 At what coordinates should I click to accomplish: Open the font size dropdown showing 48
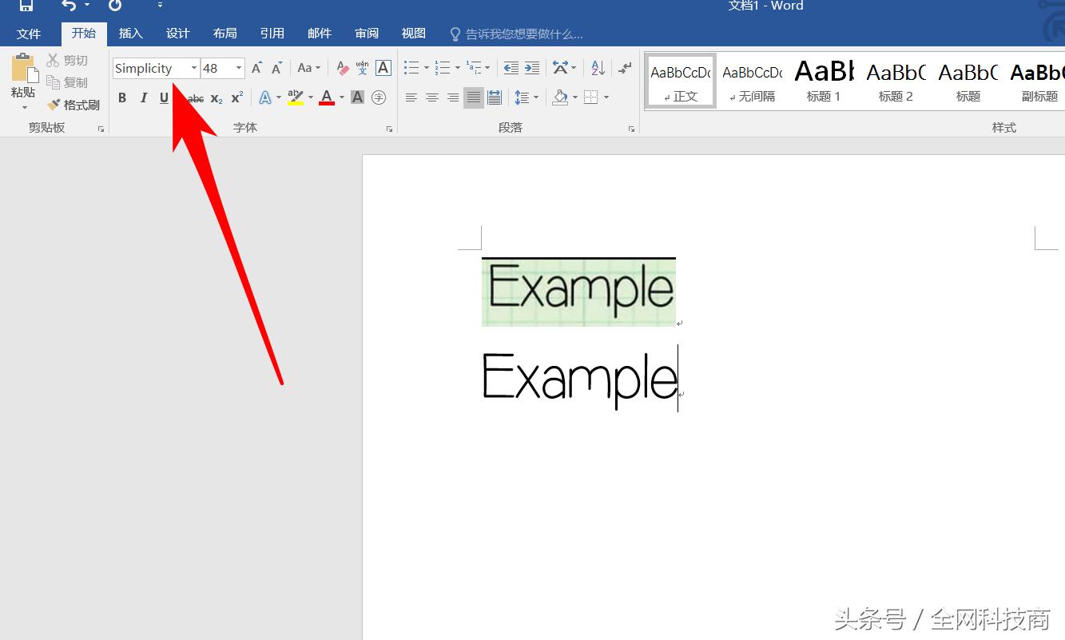(x=238, y=68)
